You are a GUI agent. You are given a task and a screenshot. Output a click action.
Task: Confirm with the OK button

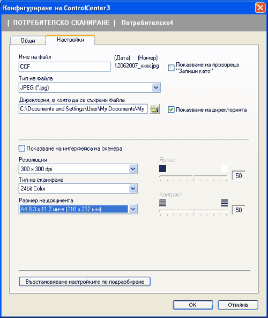[193, 305]
